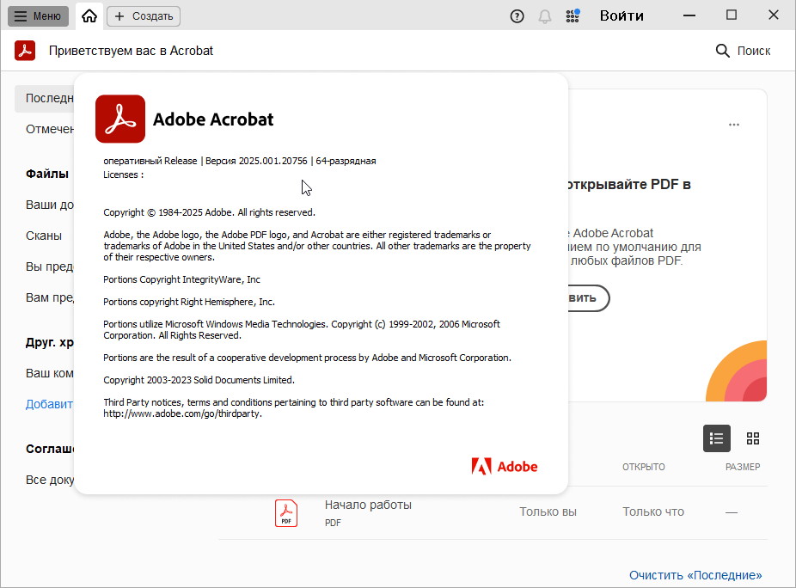Screen dimensions: 796x588
Task: Click the Adobe Acrobat logo in dialog
Action: [x=120, y=119]
